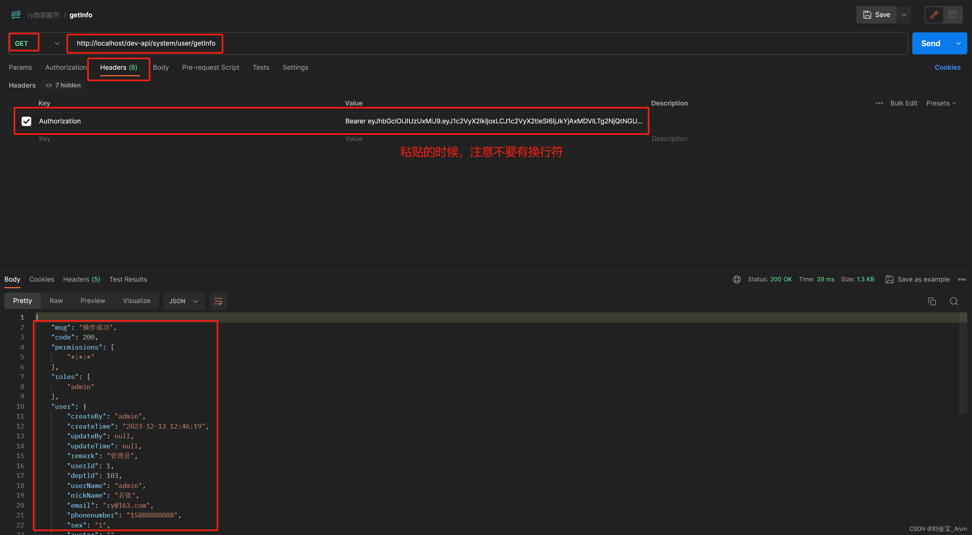Search the response with magnifier icon
The width and height of the screenshot is (972, 535).
click(953, 301)
